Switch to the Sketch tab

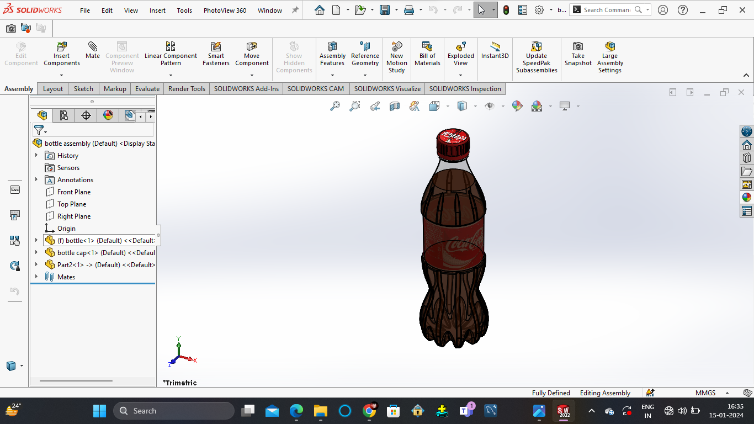[x=83, y=89]
